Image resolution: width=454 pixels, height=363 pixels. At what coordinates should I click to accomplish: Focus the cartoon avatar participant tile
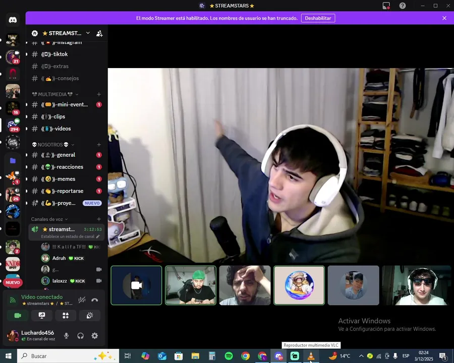(x=299, y=285)
